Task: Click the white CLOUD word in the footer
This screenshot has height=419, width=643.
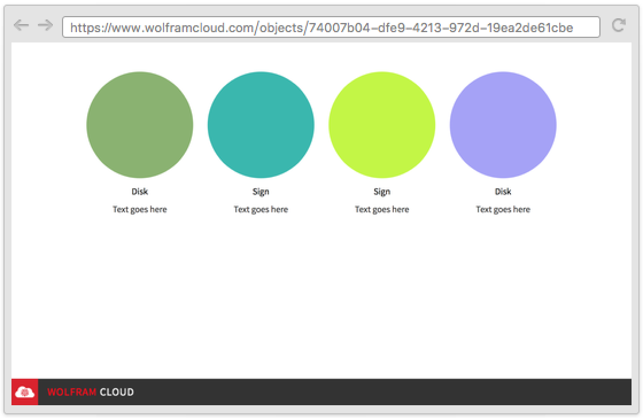Action: [x=117, y=392]
